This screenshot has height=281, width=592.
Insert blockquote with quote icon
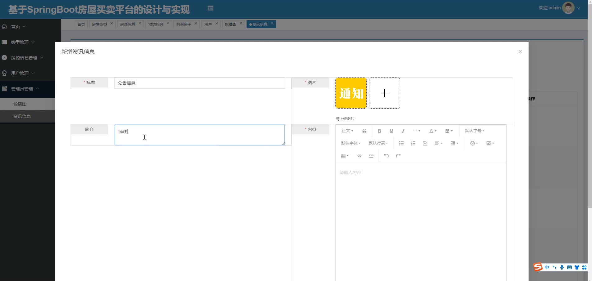[364, 131]
